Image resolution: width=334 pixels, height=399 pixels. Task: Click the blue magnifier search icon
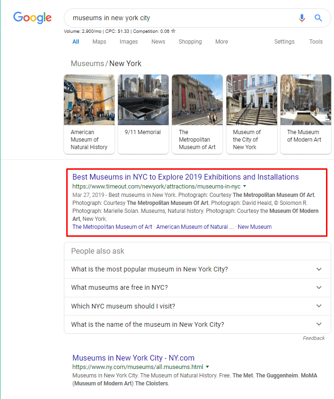(x=318, y=18)
